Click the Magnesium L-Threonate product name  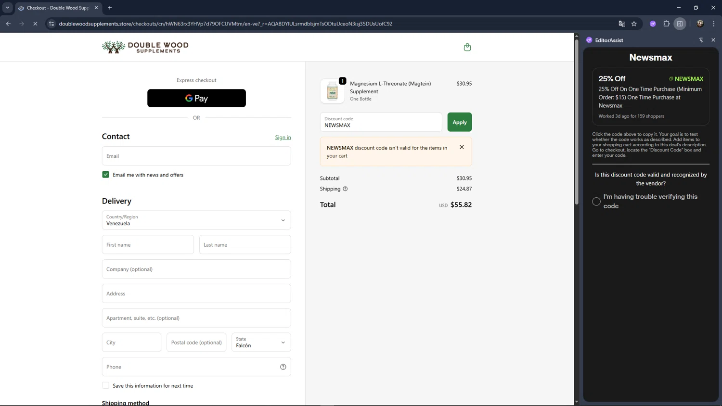pyautogui.click(x=390, y=88)
